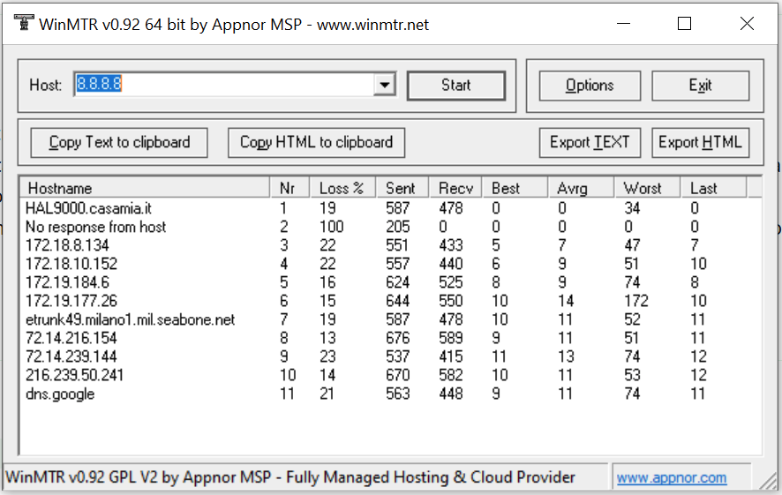The width and height of the screenshot is (782, 495).
Task: Maximize the WinMTR window
Action: [x=684, y=24]
